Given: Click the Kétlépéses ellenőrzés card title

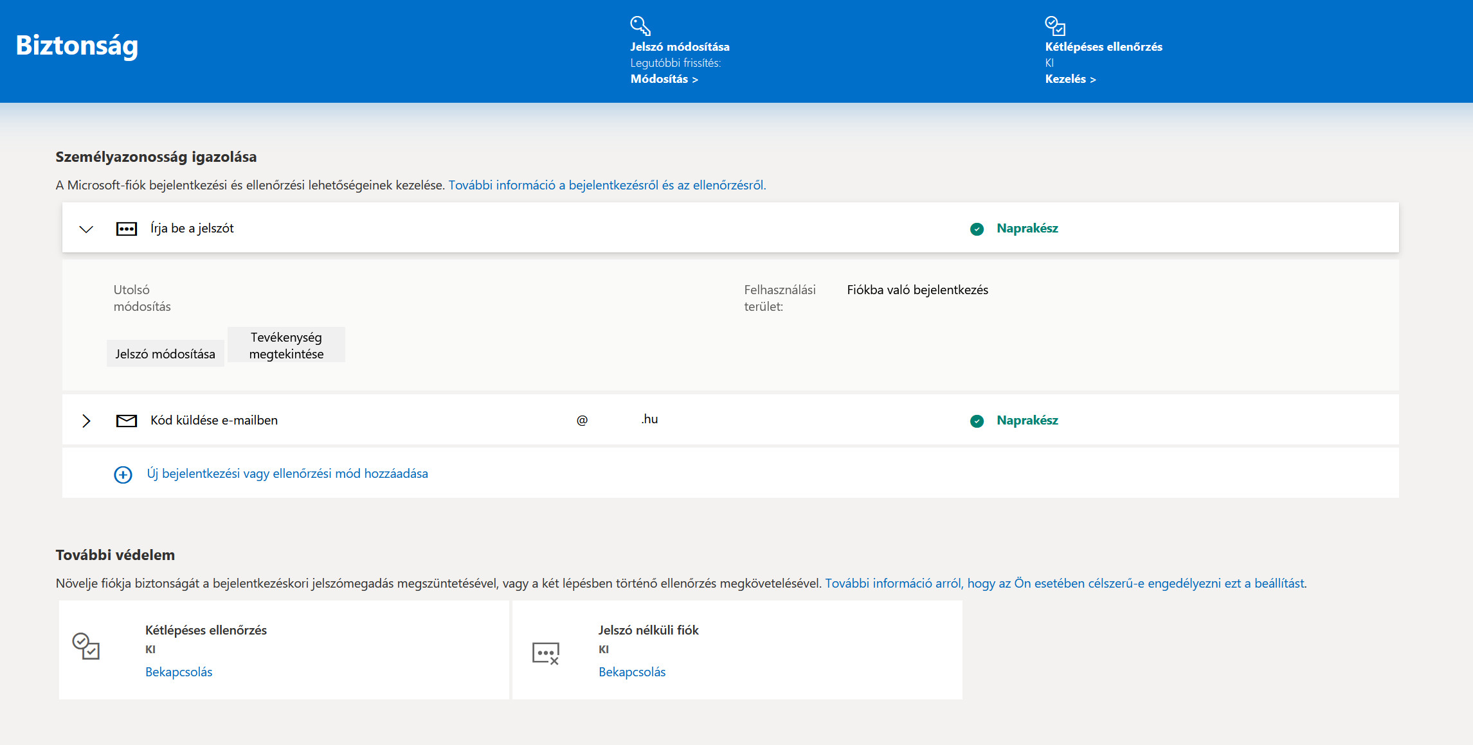Looking at the screenshot, I should 206,630.
